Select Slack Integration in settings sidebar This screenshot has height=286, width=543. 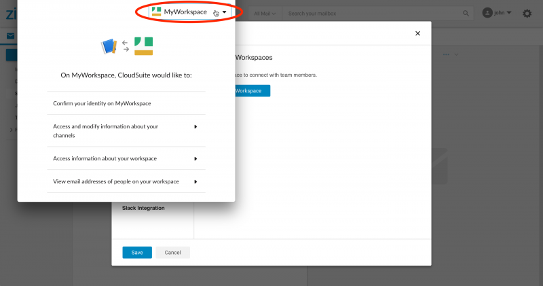click(143, 208)
